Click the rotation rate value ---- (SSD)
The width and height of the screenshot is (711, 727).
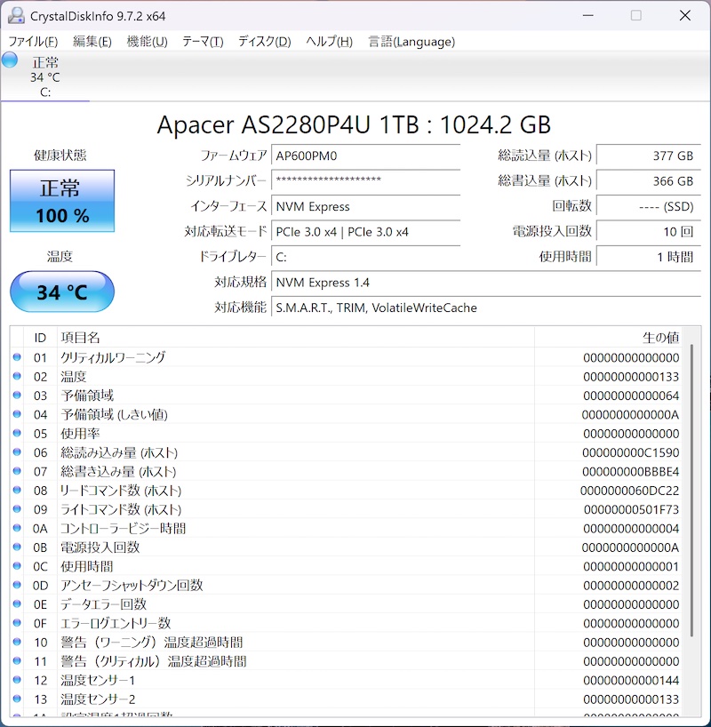tap(649, 206)
